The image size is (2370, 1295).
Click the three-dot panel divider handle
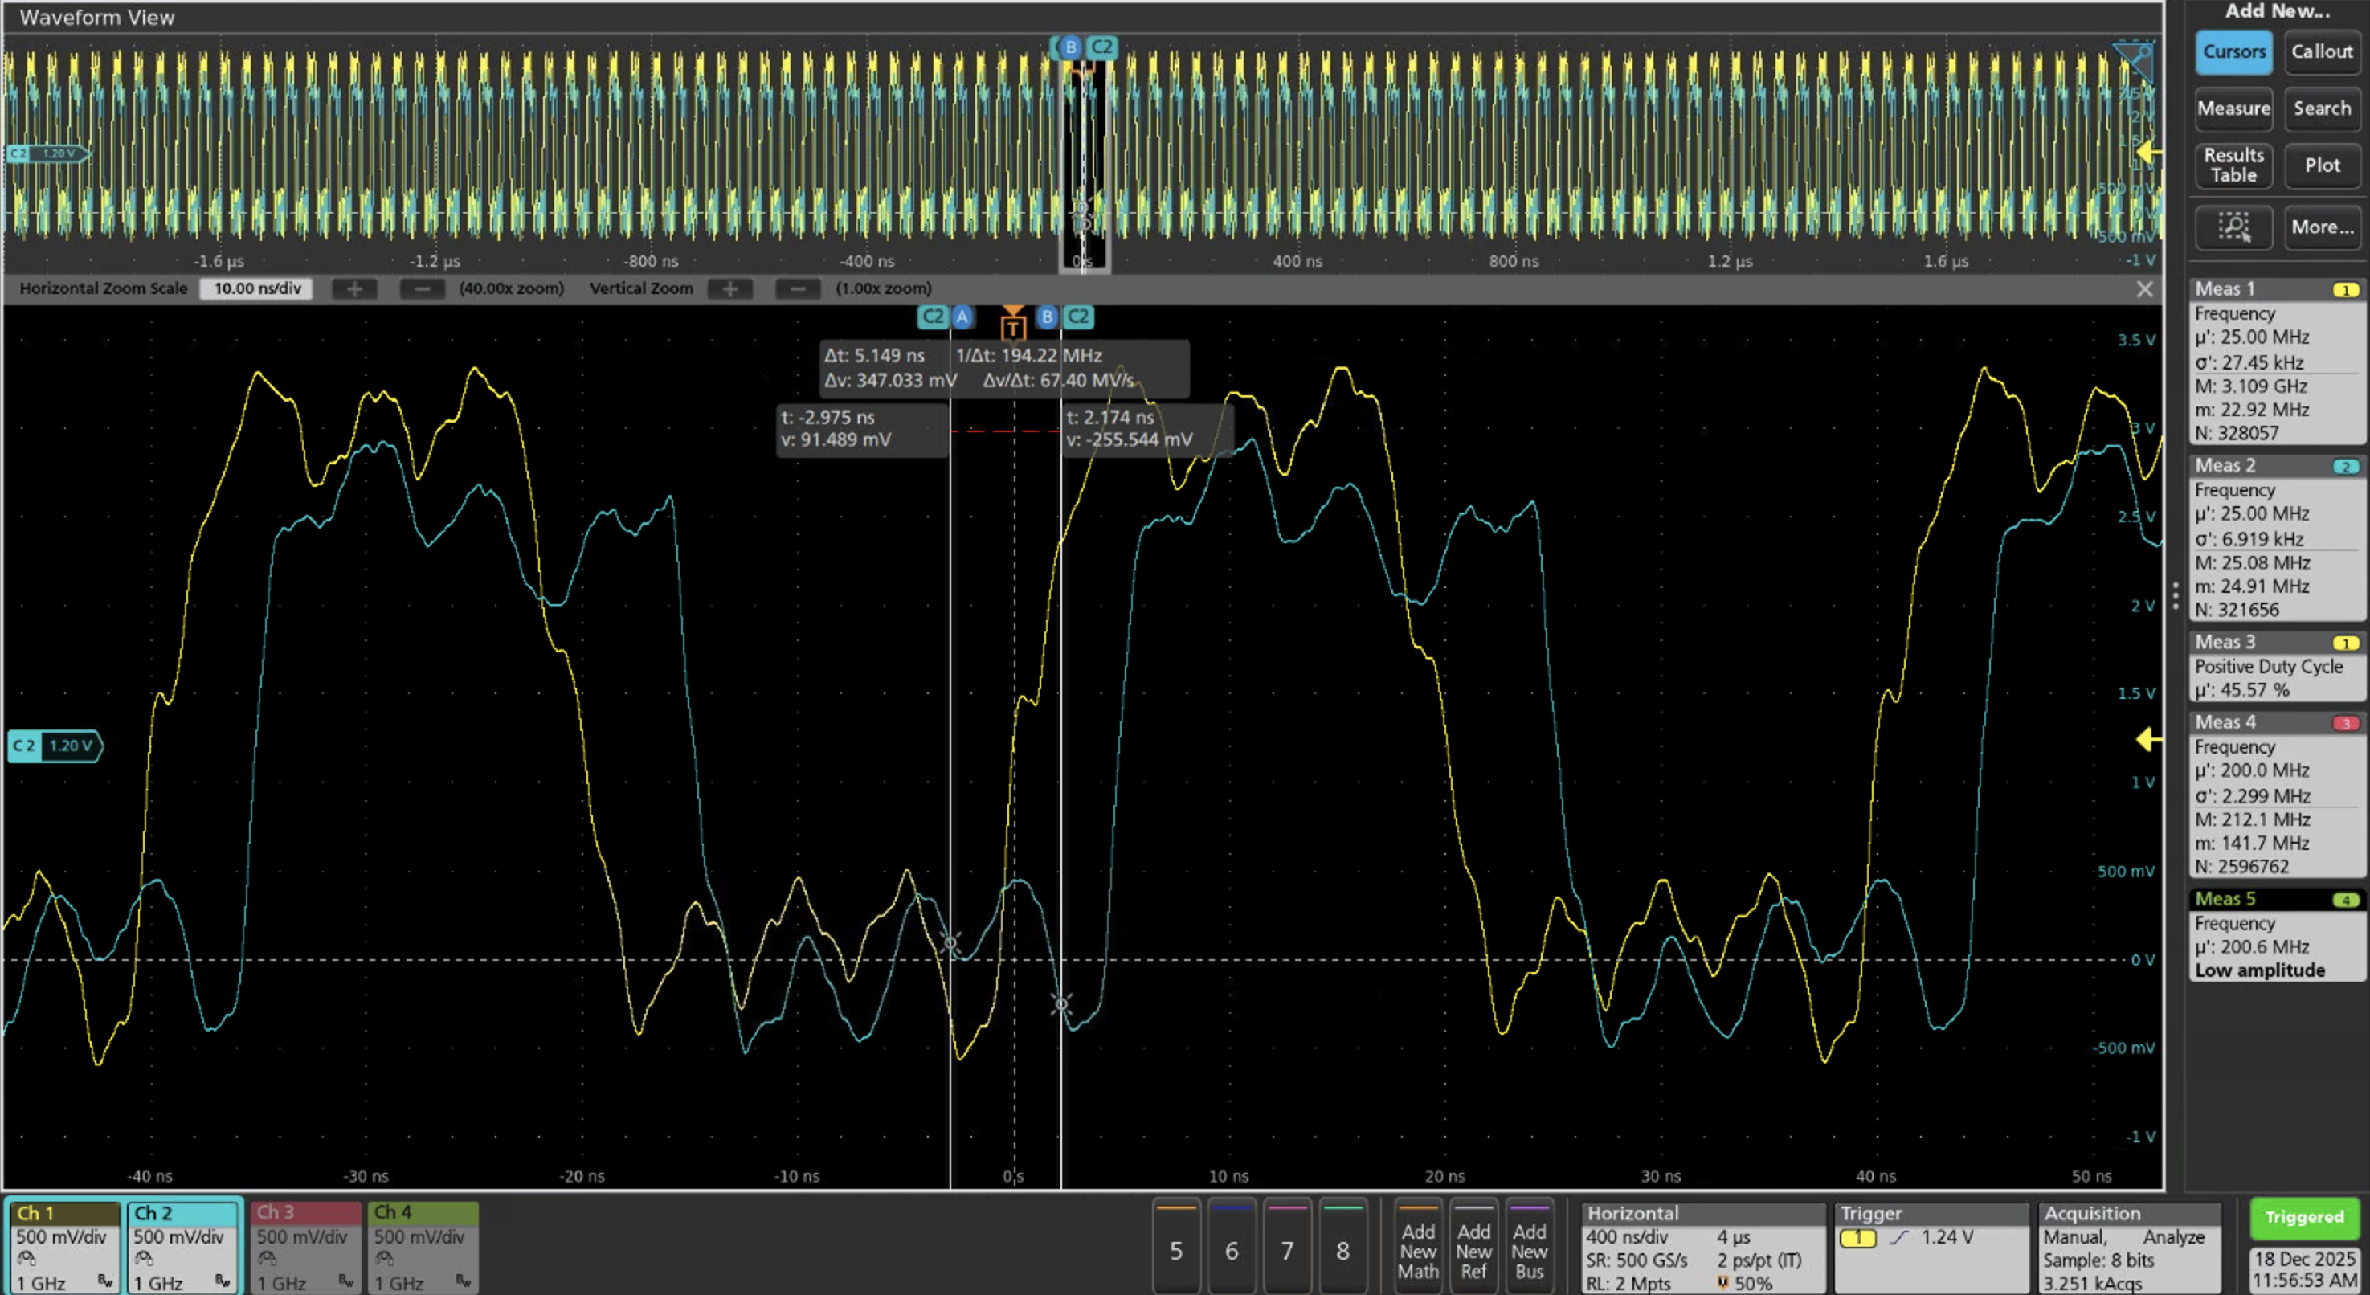point(2175,595)
